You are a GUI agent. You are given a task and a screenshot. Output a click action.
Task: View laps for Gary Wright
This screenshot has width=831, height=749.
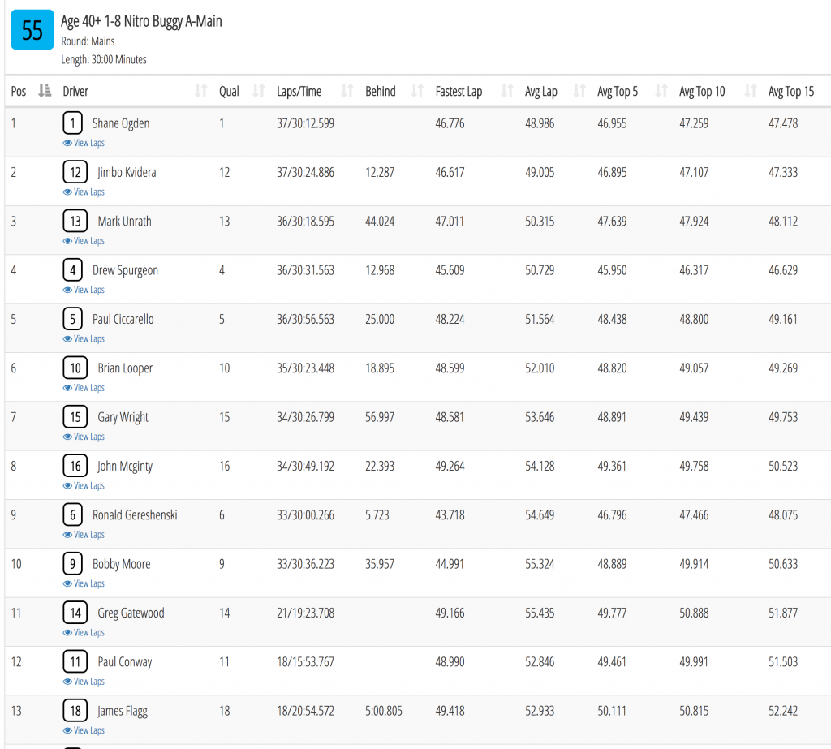coord(84,437)
